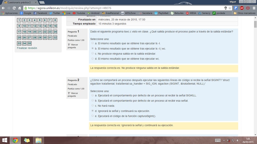
Task: Click the password key icon in address bar
Action: click(x=225, y=8)
